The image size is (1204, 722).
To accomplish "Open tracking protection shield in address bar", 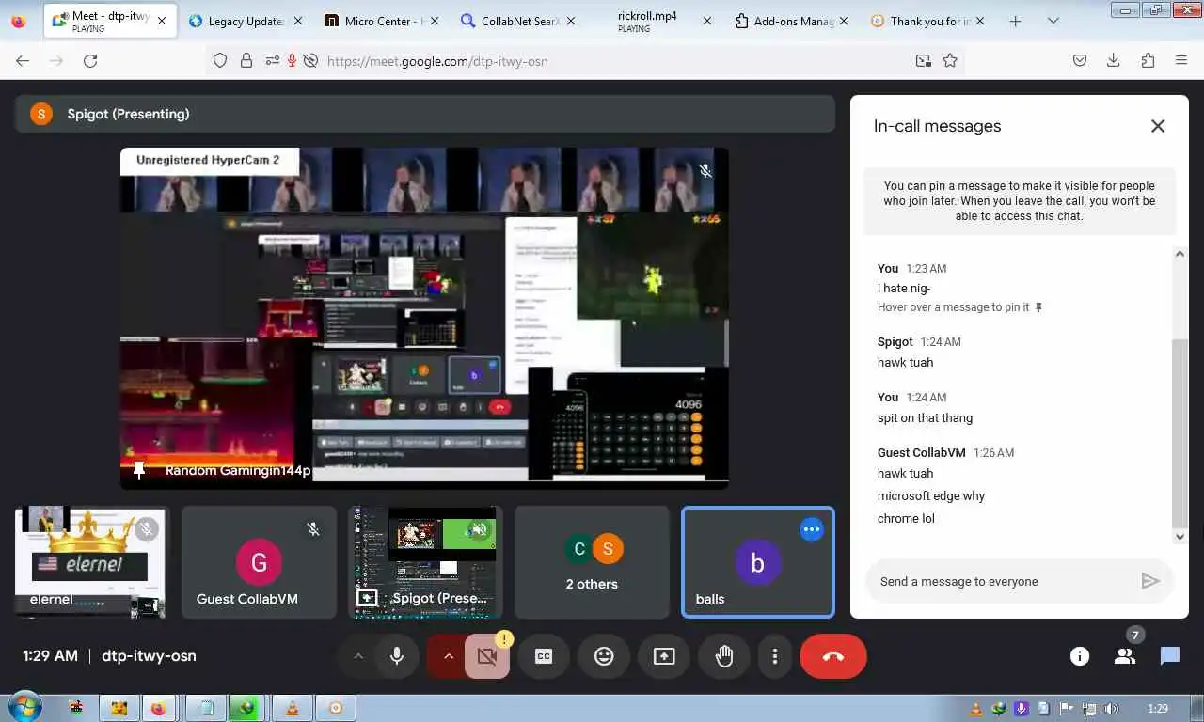I will click(x=220, y=61).
